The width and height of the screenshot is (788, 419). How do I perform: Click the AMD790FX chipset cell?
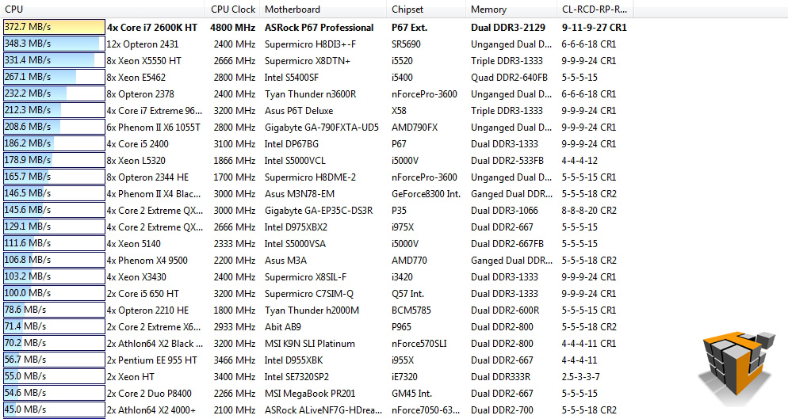coord(415,127)
